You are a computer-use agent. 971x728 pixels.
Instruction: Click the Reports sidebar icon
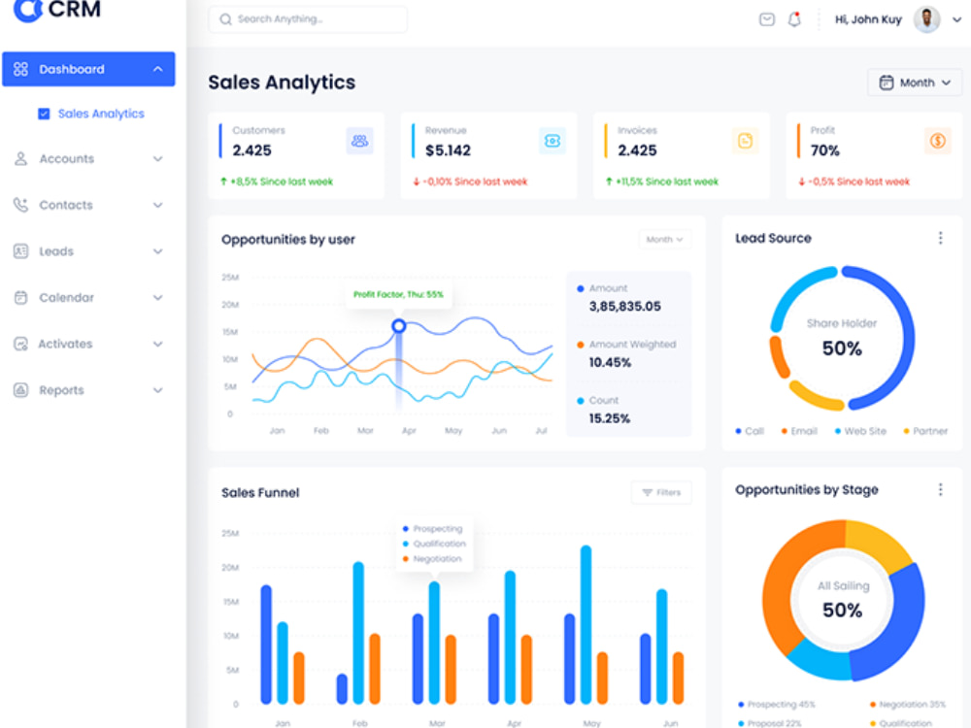coord(21,390)
